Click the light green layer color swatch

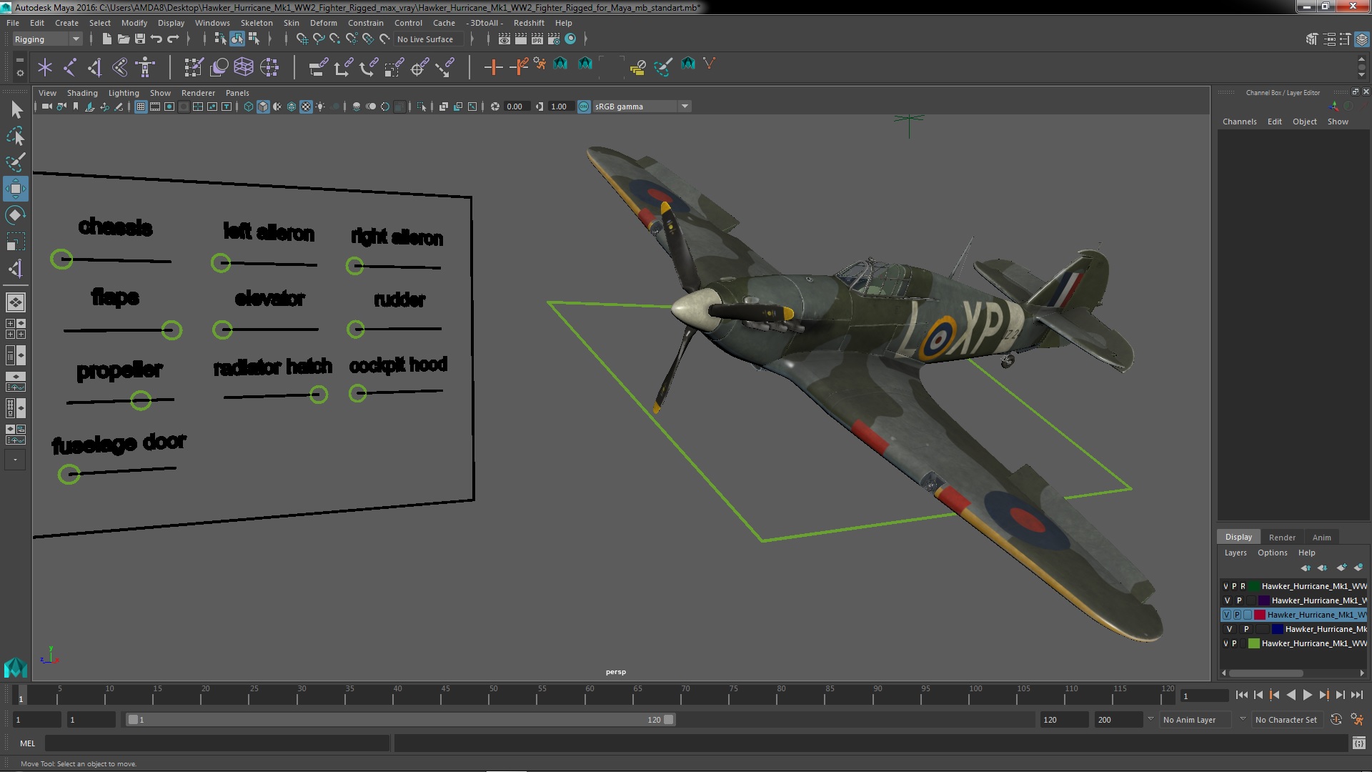click(1254, 643)
